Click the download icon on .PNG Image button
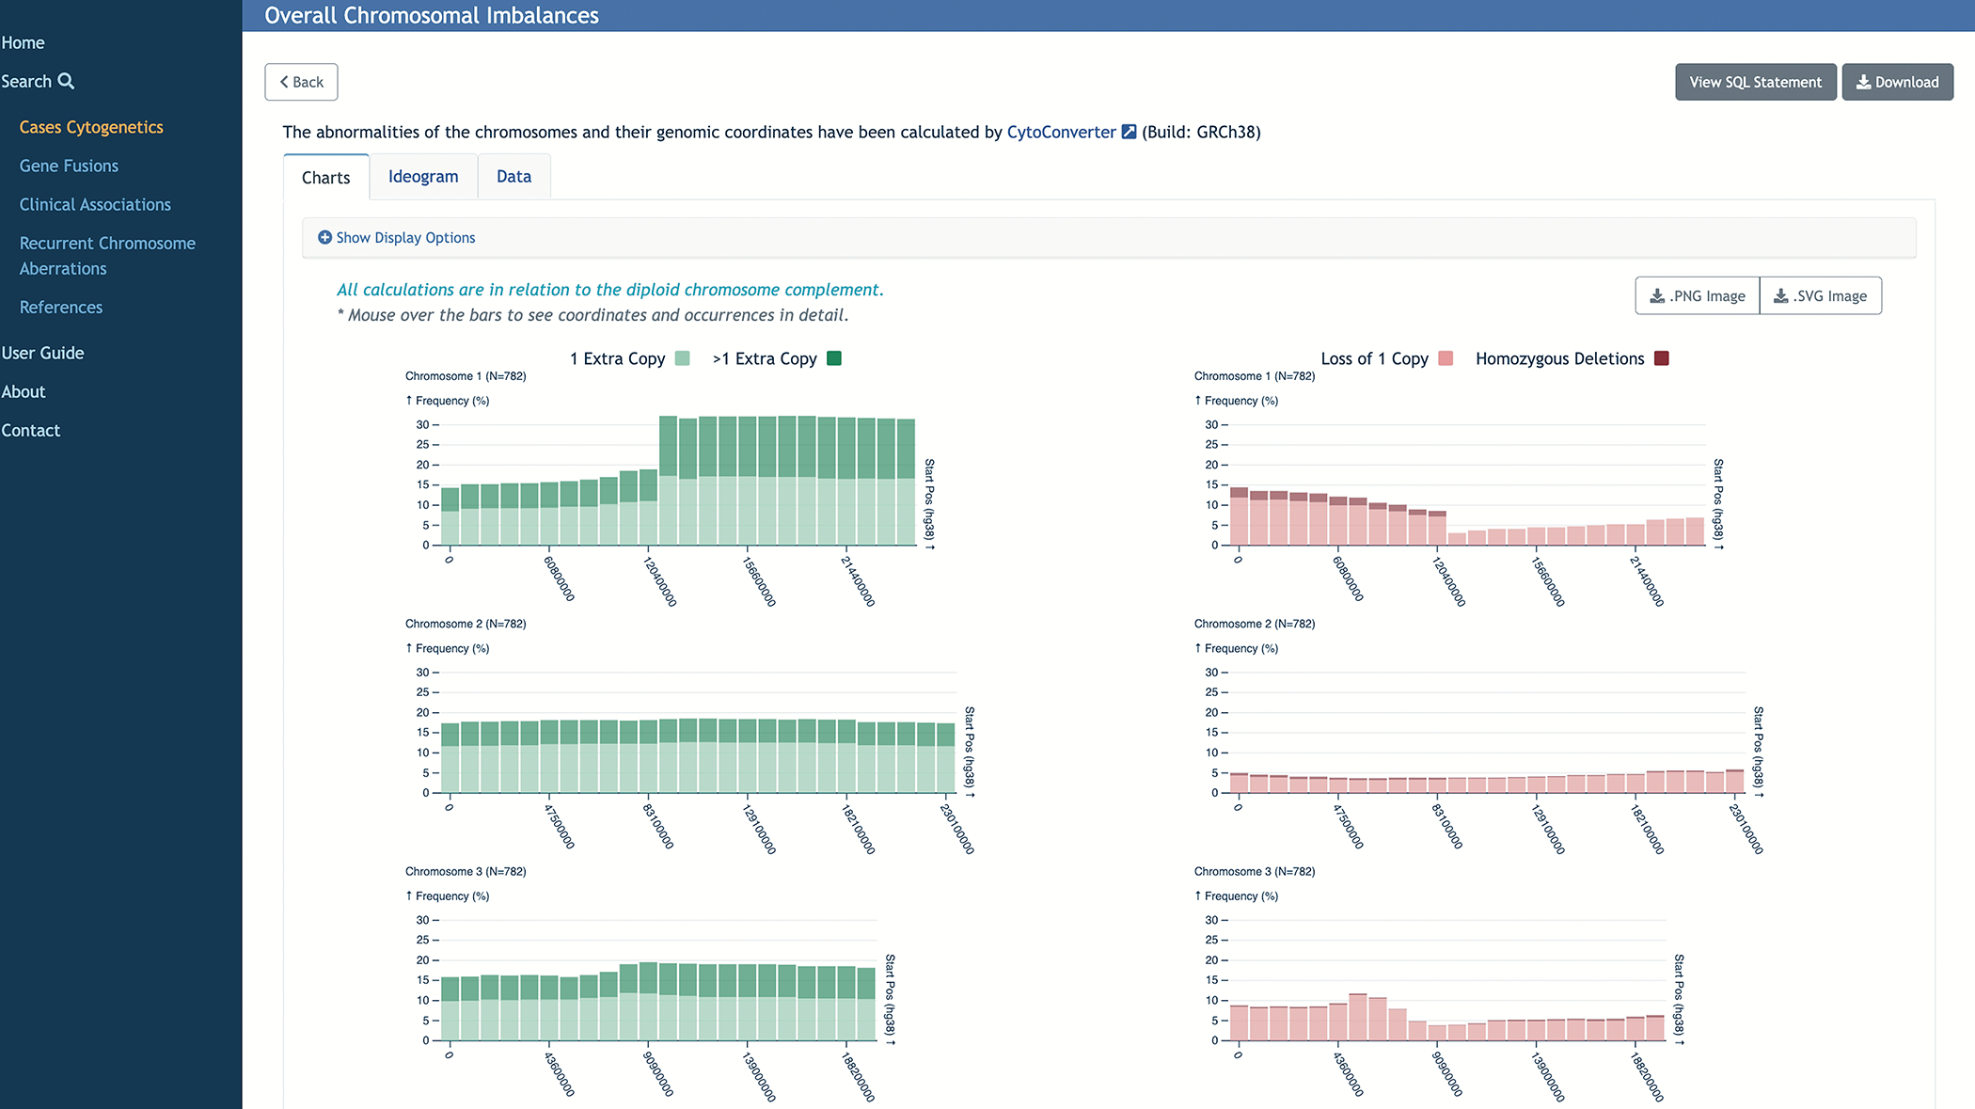The width and height of the screenshot is (1975, 1109). click(1657, 295)
